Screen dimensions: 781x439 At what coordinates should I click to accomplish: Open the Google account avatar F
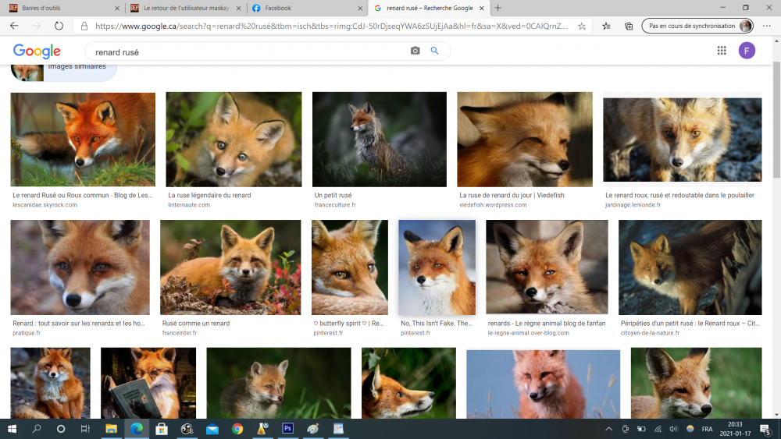pyautogui.click(x=747, y=51)
